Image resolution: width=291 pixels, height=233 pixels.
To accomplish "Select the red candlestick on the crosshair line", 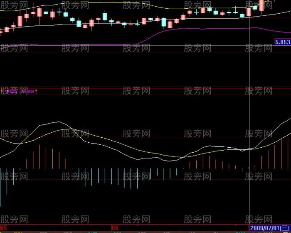I will point(249,12).
